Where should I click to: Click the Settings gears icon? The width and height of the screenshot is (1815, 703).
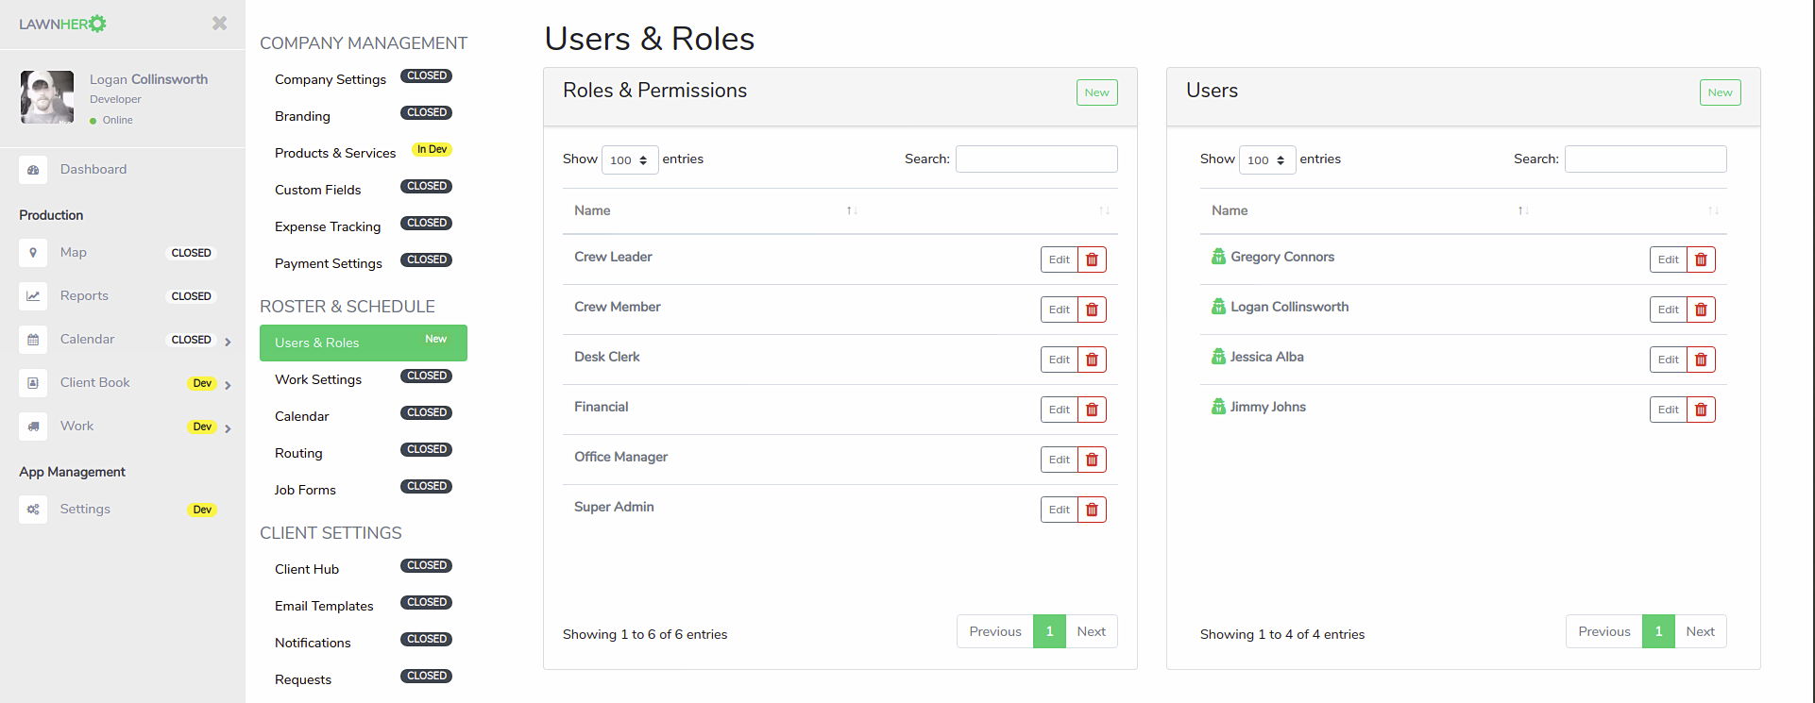[33, 510]
